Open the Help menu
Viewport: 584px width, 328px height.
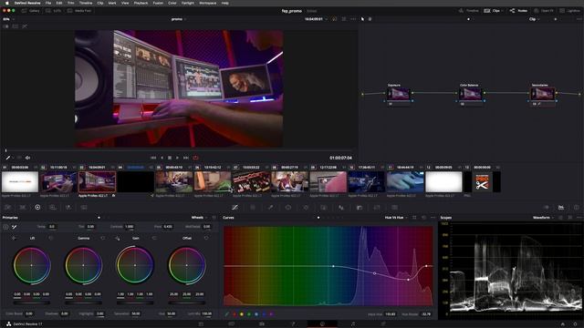(x=225, y=3)
